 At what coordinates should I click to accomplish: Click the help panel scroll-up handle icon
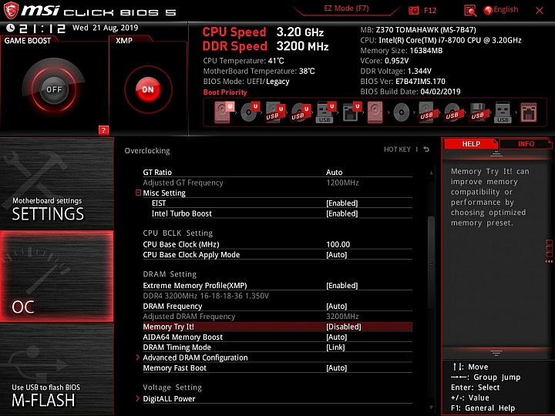496,154
